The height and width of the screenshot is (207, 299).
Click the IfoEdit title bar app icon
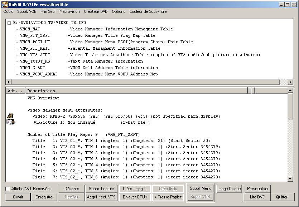pos(5,4)
